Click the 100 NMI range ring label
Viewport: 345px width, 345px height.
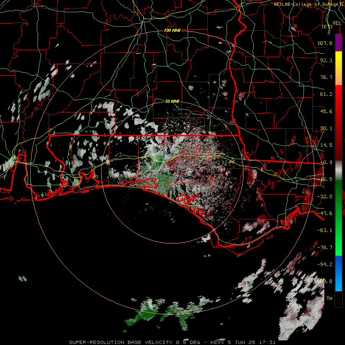[x=172, y=30]
